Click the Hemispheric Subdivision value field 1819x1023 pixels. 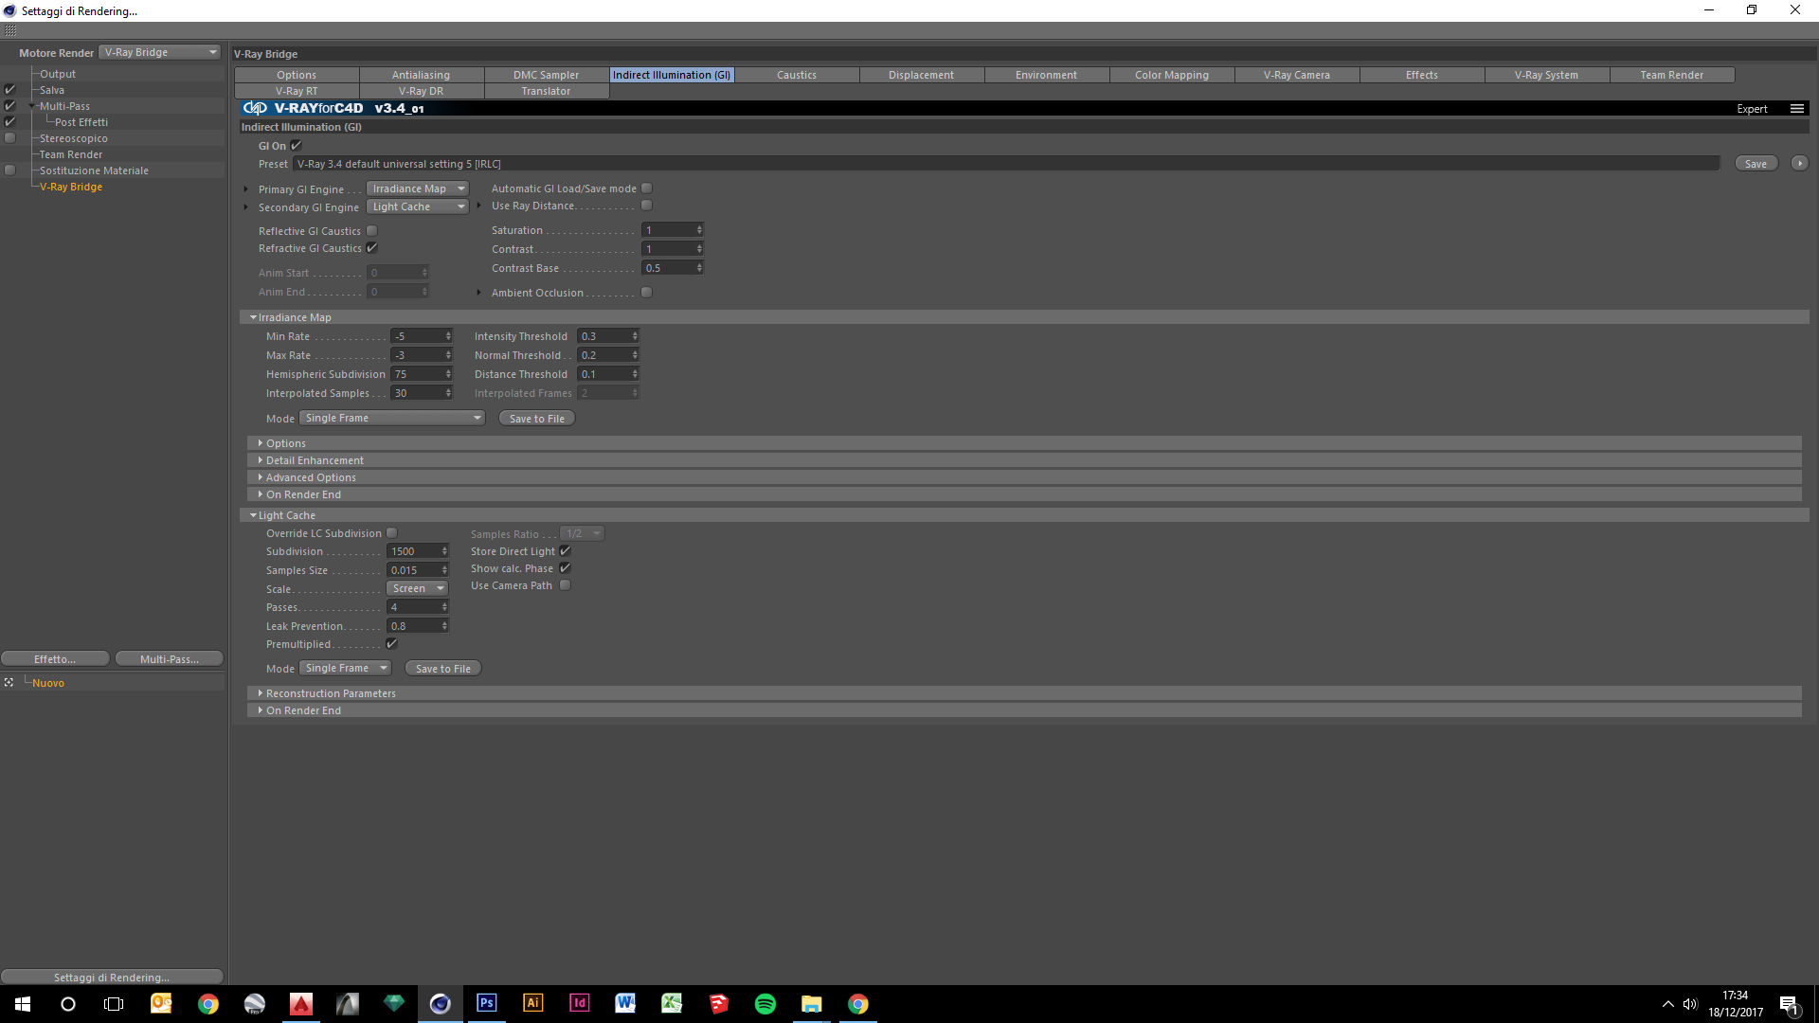[x=417, y=374]
